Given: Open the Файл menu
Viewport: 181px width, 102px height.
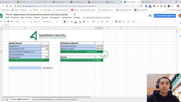Looking at the screenshot, I should [7, 18].
